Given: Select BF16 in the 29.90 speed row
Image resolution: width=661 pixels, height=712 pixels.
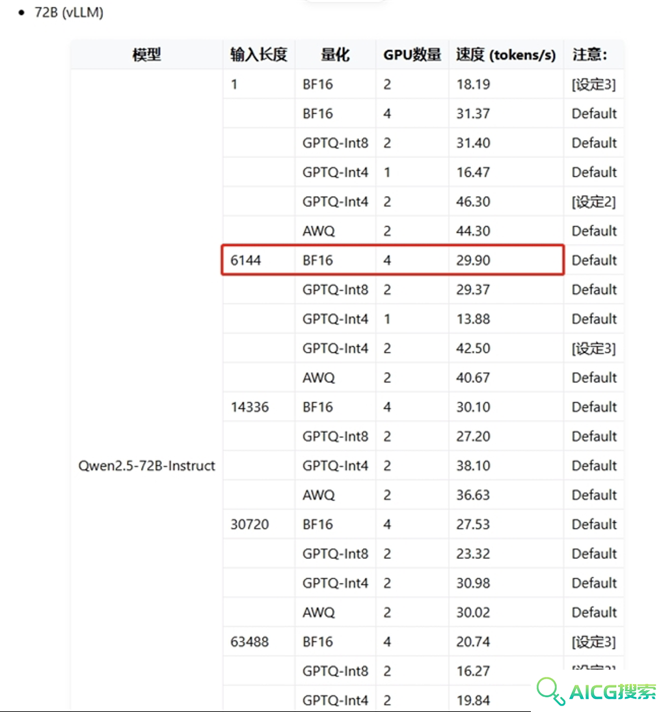Looking at the screenshot, I should pos(317,260).
